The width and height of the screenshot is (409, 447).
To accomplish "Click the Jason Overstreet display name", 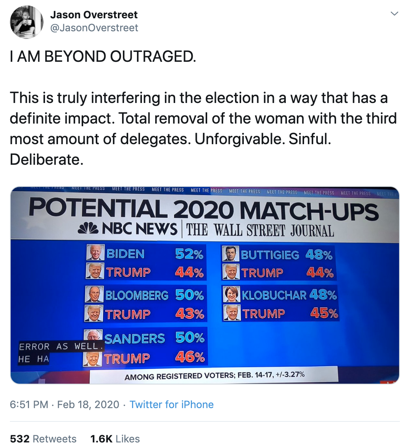I will (94, 14).
